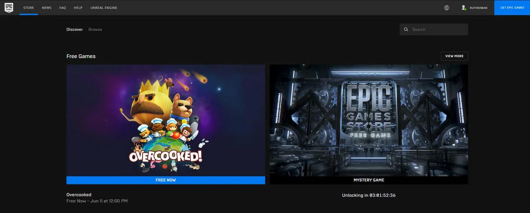Open the FAQ nav item
This screenshot has height=213, width=530.
pos(62,8)
